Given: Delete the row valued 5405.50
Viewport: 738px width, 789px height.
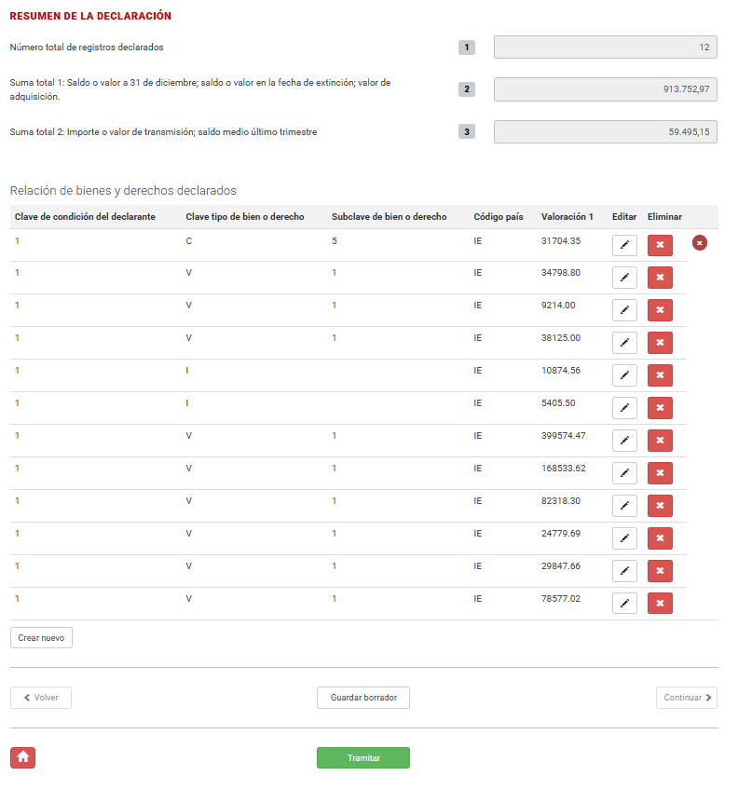Looking at the screenshot, I should coord(660,408).
